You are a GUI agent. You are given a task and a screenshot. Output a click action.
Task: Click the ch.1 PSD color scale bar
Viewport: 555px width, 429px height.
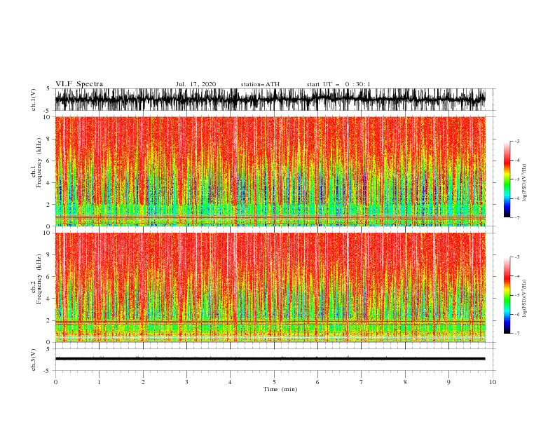507,179
